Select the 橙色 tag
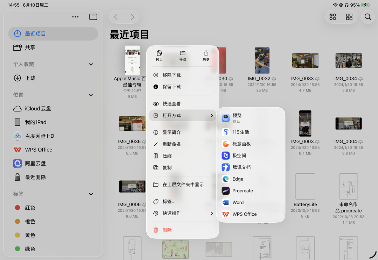This screenshot has width=378, height=260. pyautogui.click(x=53, y=222)
